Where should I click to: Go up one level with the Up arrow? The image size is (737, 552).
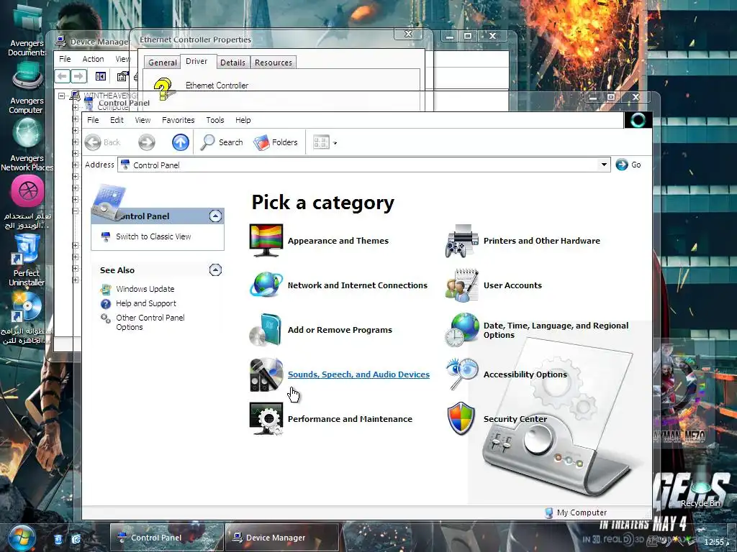point(181,142)
